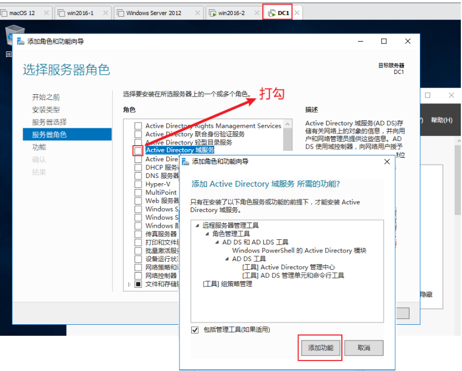
Task: Click the background Server Manager window scrollbar
Action: [457, 180]
